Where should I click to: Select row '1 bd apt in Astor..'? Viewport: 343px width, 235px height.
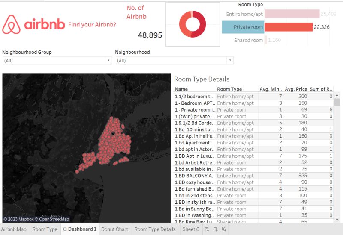254,149
